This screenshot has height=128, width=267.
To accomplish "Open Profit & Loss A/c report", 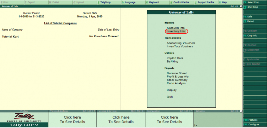I will [x=178, y=77].
